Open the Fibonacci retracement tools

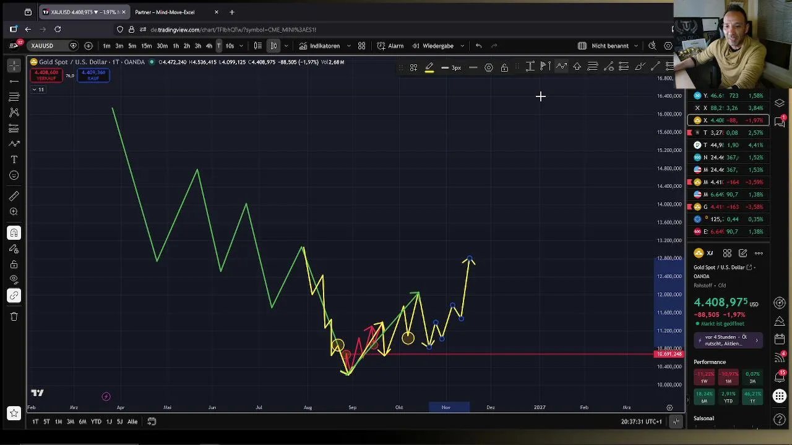pyautogui.click(x=14, y=97)
